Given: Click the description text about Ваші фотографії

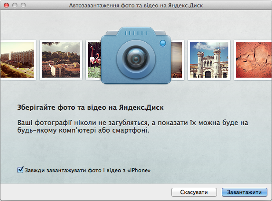Looking at the screenshot, I should pos(133,127).
